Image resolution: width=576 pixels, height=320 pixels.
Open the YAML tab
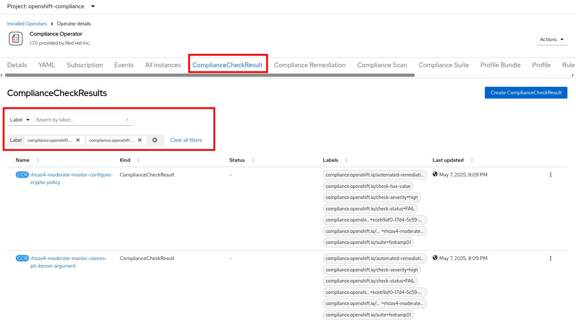[47, 65]
